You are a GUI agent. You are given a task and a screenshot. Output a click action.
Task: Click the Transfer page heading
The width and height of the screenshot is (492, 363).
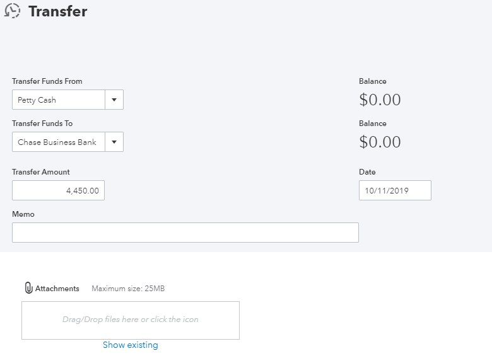click(x=58, y=11)
